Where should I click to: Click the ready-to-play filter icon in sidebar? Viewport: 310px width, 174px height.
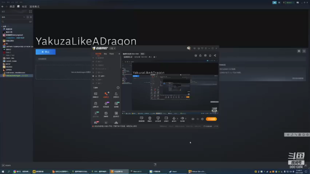click(x=31, y=17)
